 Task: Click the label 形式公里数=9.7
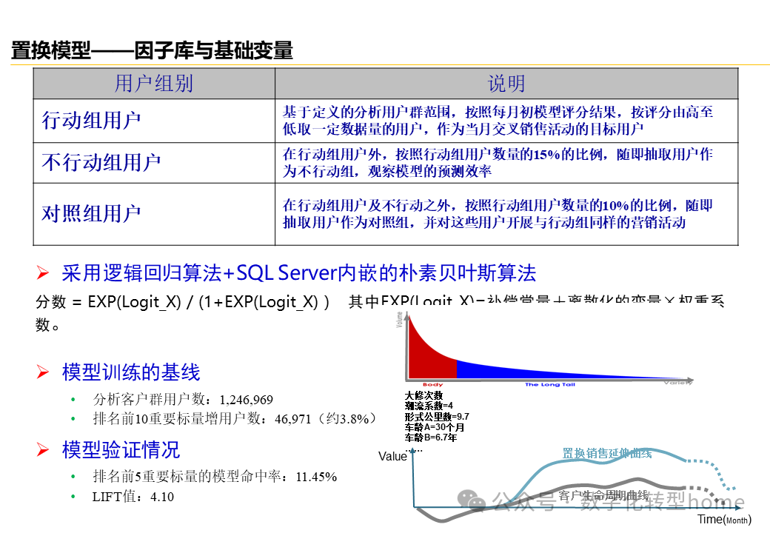[437, 417]
